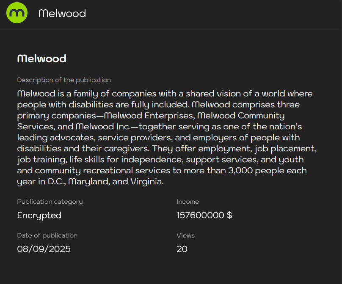Viewport: 342px width, 284px height.
Task: Click the 'Description of the publication' label
Action: 64,80
